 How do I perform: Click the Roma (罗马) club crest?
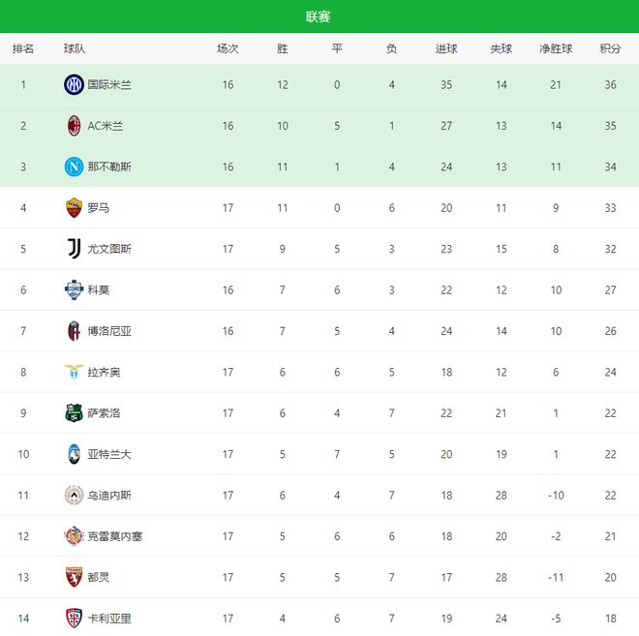click(x=74, y=207)
